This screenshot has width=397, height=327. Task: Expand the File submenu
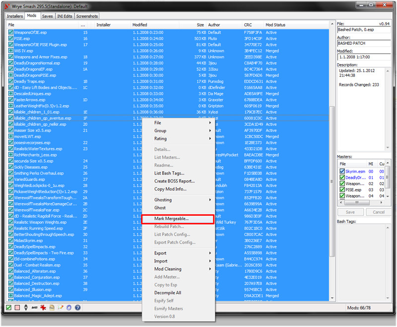tap(178, 123)
